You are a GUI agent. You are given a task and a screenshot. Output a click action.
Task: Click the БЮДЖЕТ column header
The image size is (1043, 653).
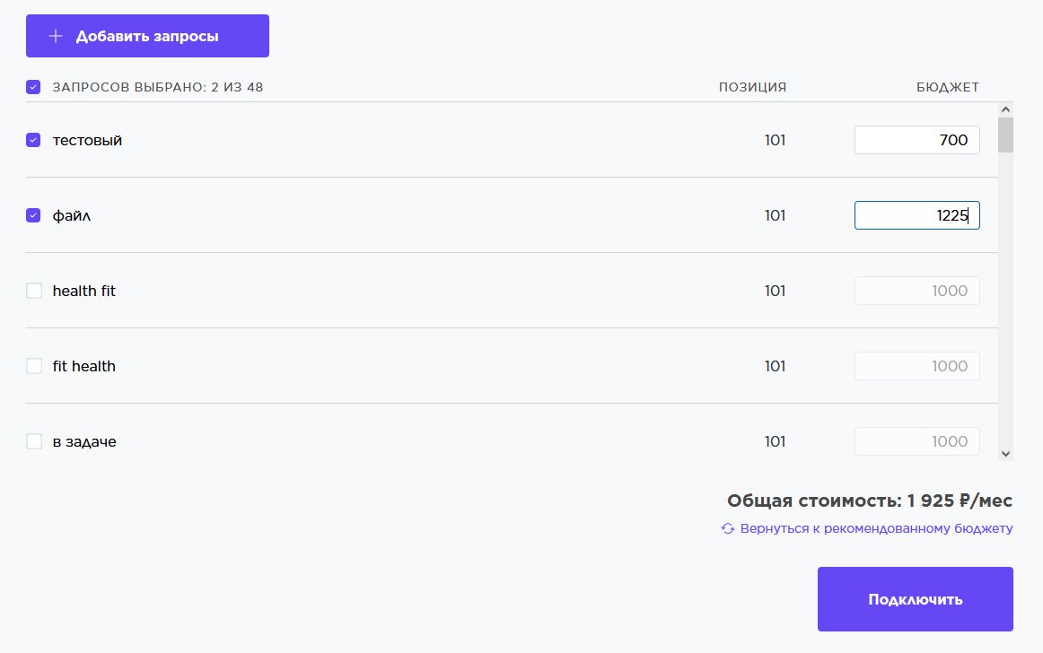click(x=949, y=86)
